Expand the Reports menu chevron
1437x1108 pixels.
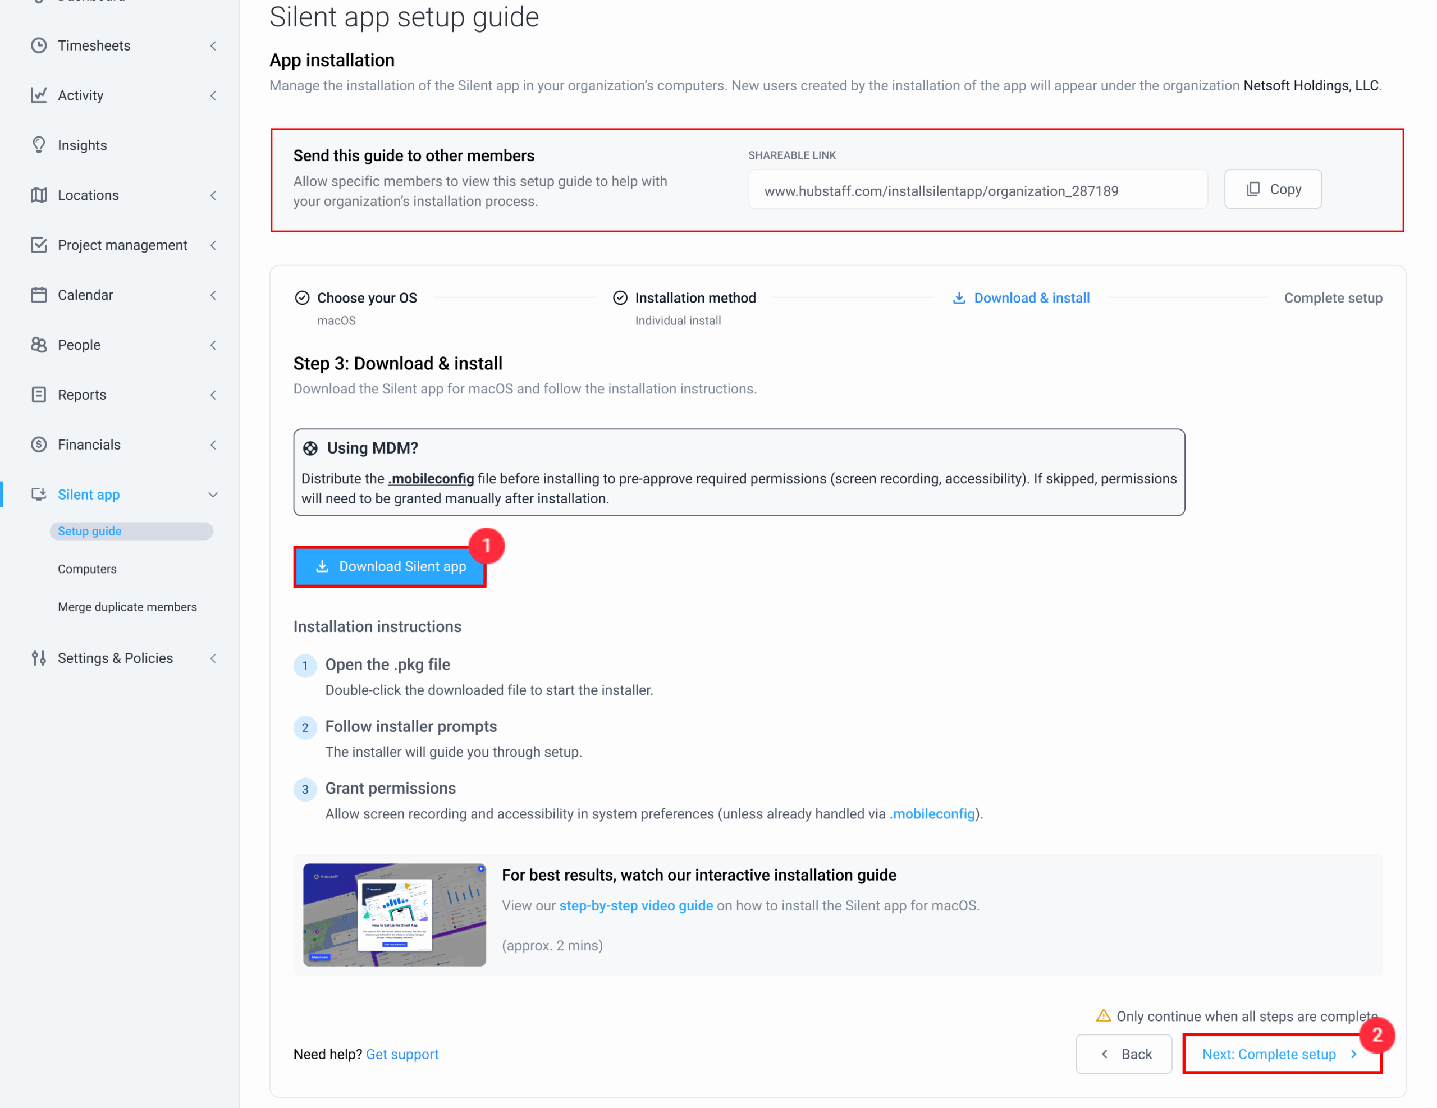tap(213, 395)
